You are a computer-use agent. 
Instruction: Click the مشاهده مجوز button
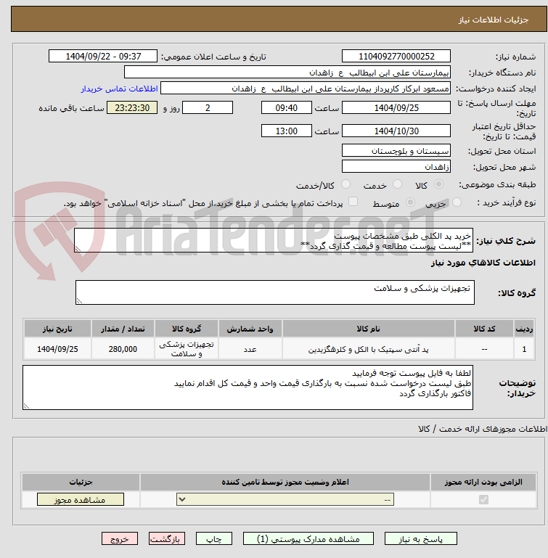pos(81,500)
